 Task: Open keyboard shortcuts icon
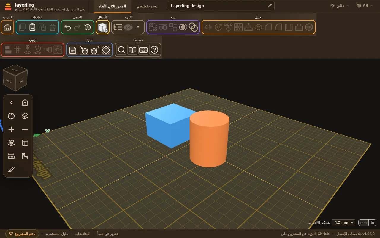143,50
